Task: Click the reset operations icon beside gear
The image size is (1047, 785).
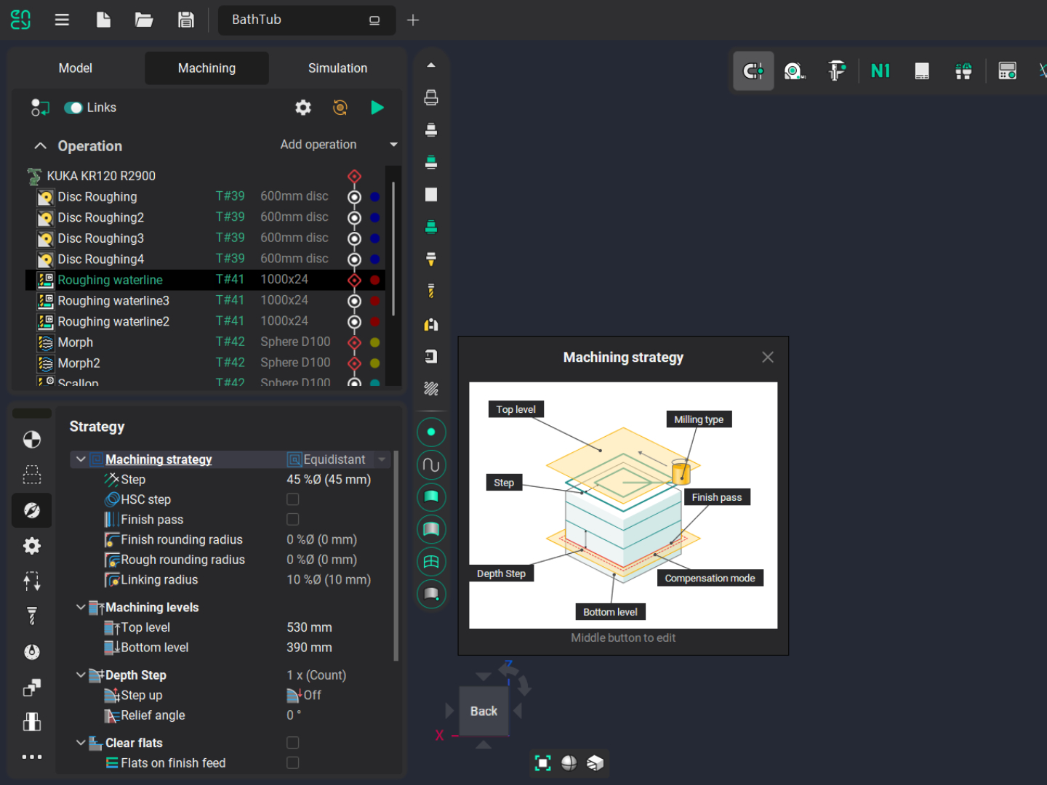Action: (x=340, y=108)
